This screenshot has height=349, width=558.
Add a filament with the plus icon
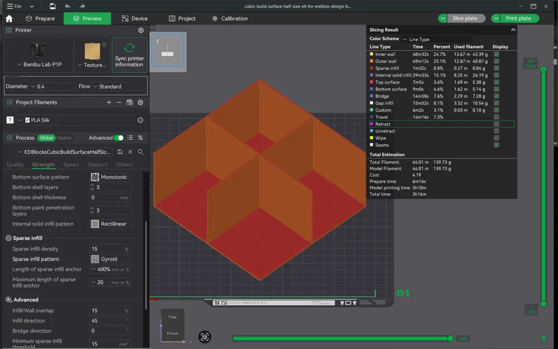pyautogui.click(x=109, y=102)
